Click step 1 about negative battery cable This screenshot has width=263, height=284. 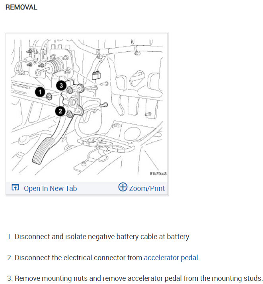click(x=99, y=237)
